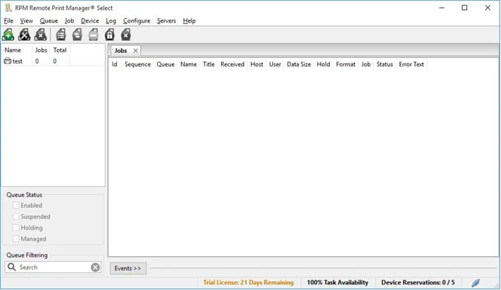Sort by the Error Text column header
Viewport: 501px width, 290px height.
click(x=411, y=64)
